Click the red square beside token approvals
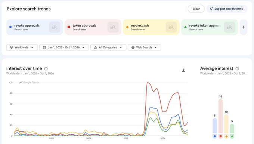 click(69, 27)
